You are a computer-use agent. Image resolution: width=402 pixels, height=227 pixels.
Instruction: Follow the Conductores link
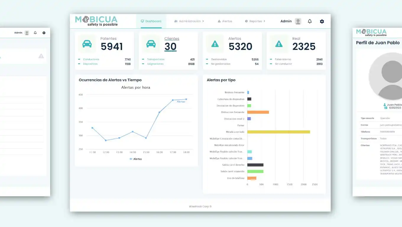[91, 59]
